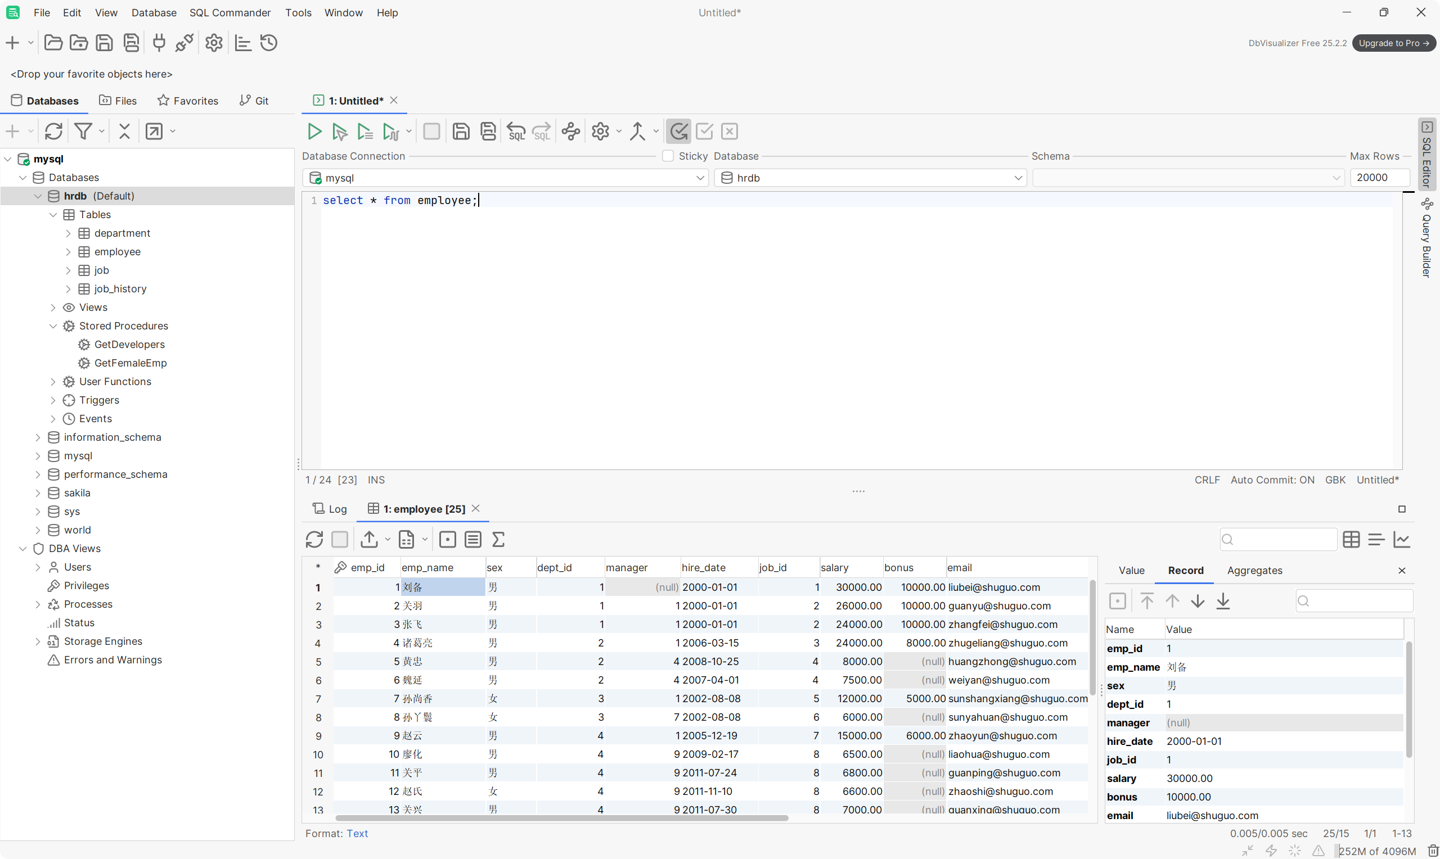
Task: Click the trash garbage collection icon
Action: (1433, 851)
